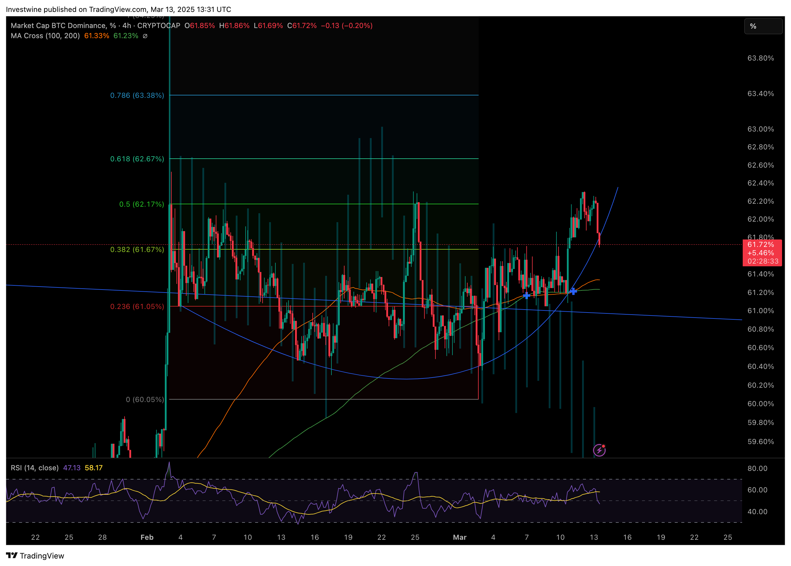The image size is (791, 566).
Task: Click the 63.80% price axis label
Action: pos(760,58)
